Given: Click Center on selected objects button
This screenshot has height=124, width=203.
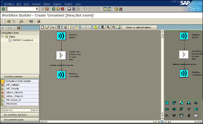Looking at the screenshot, I should pyautogui.click(x=138, y=27).
